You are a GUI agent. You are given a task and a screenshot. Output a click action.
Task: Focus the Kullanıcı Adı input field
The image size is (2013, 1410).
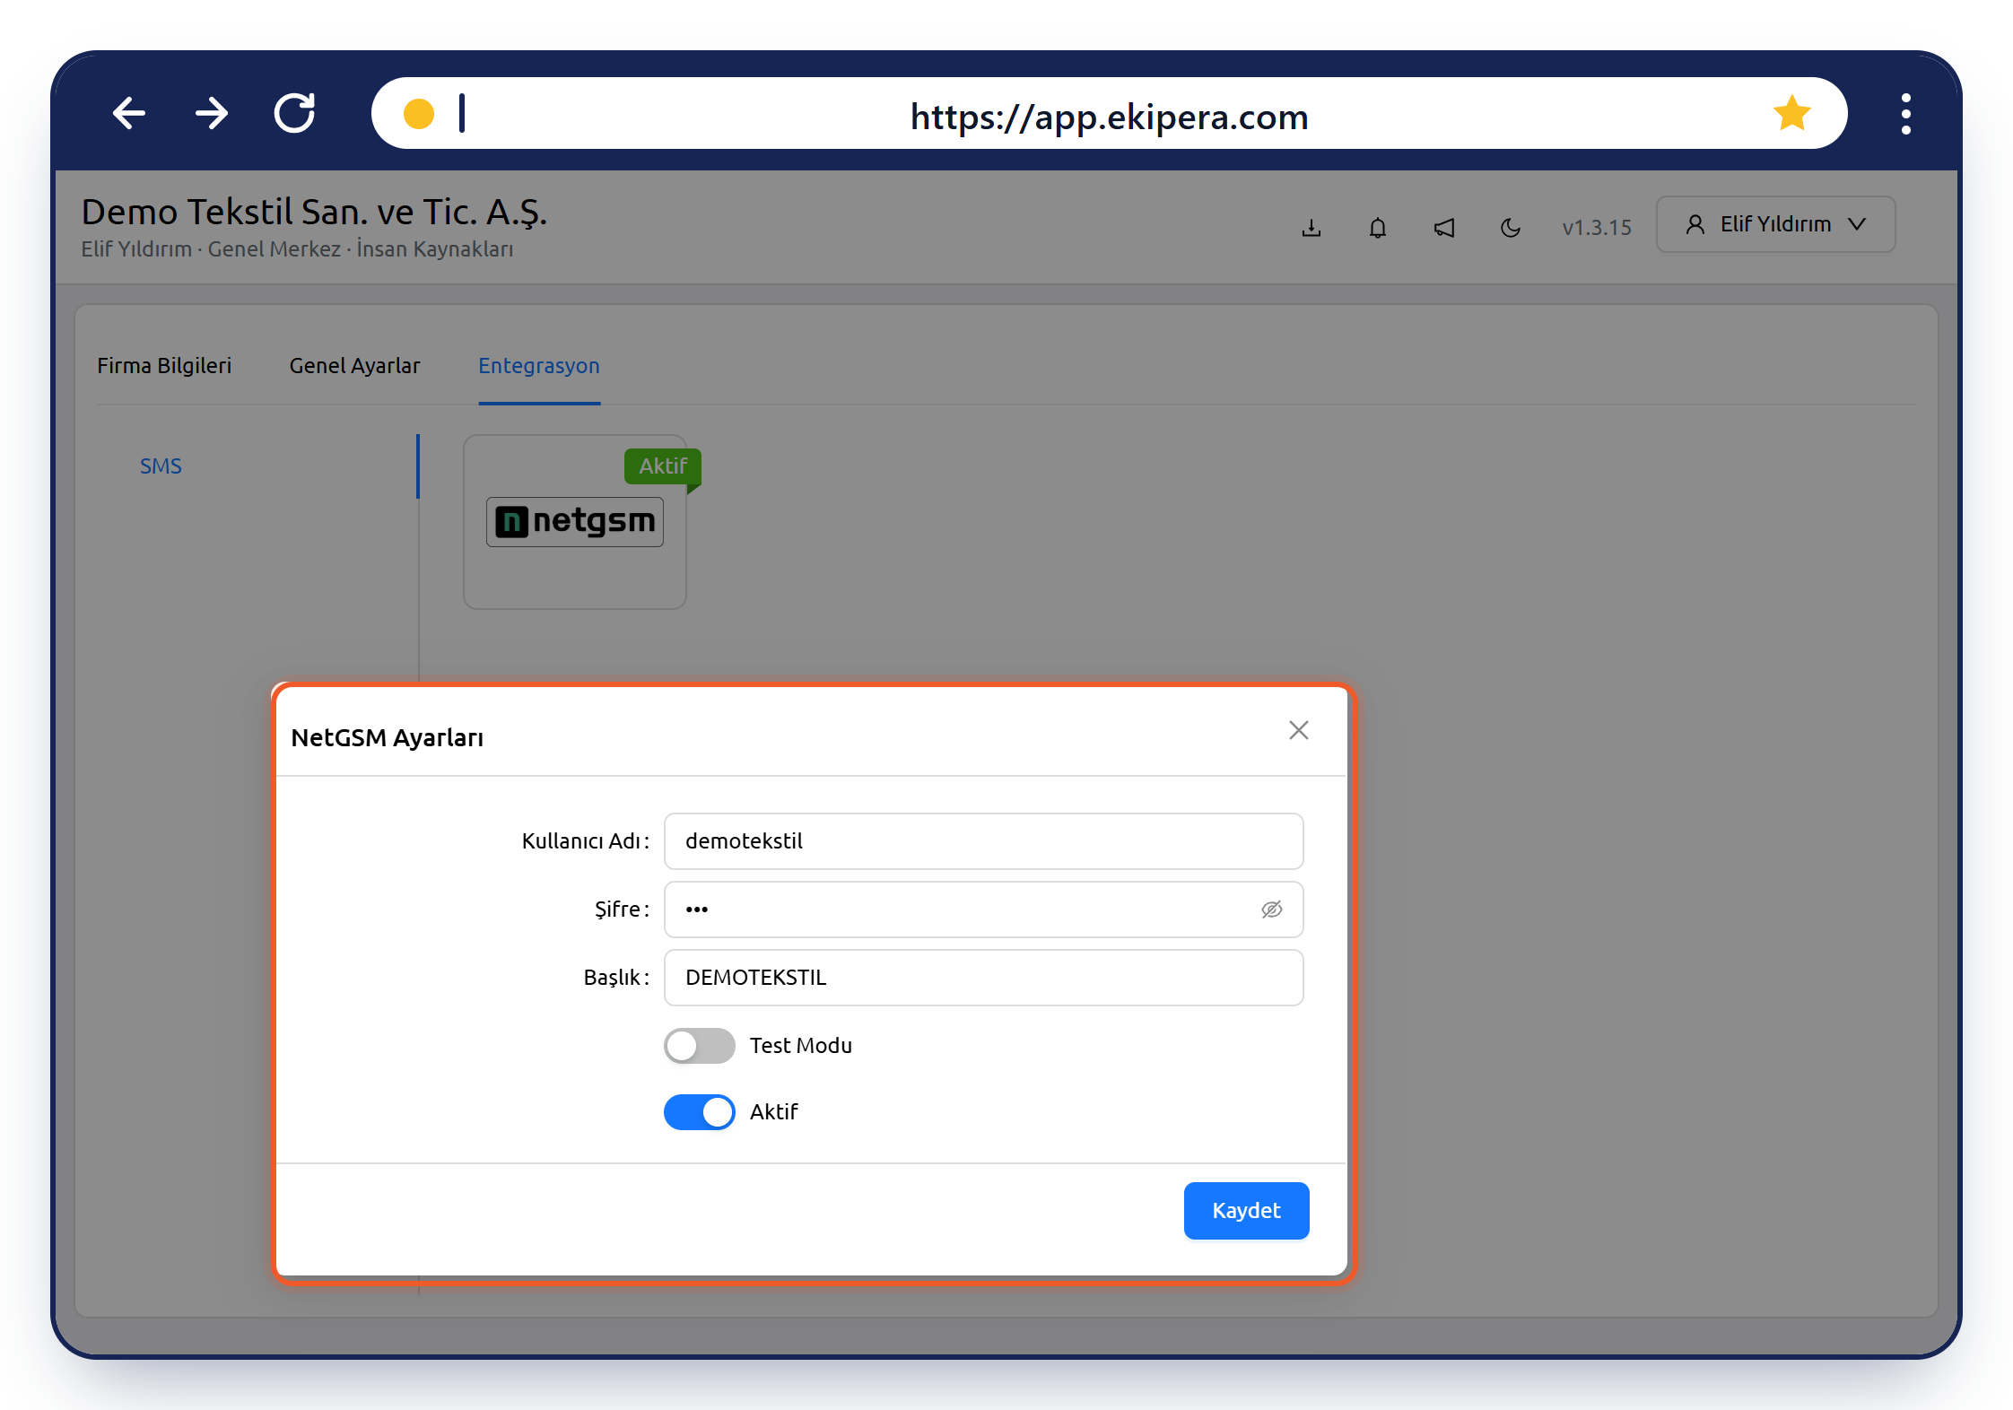(984, 841)
